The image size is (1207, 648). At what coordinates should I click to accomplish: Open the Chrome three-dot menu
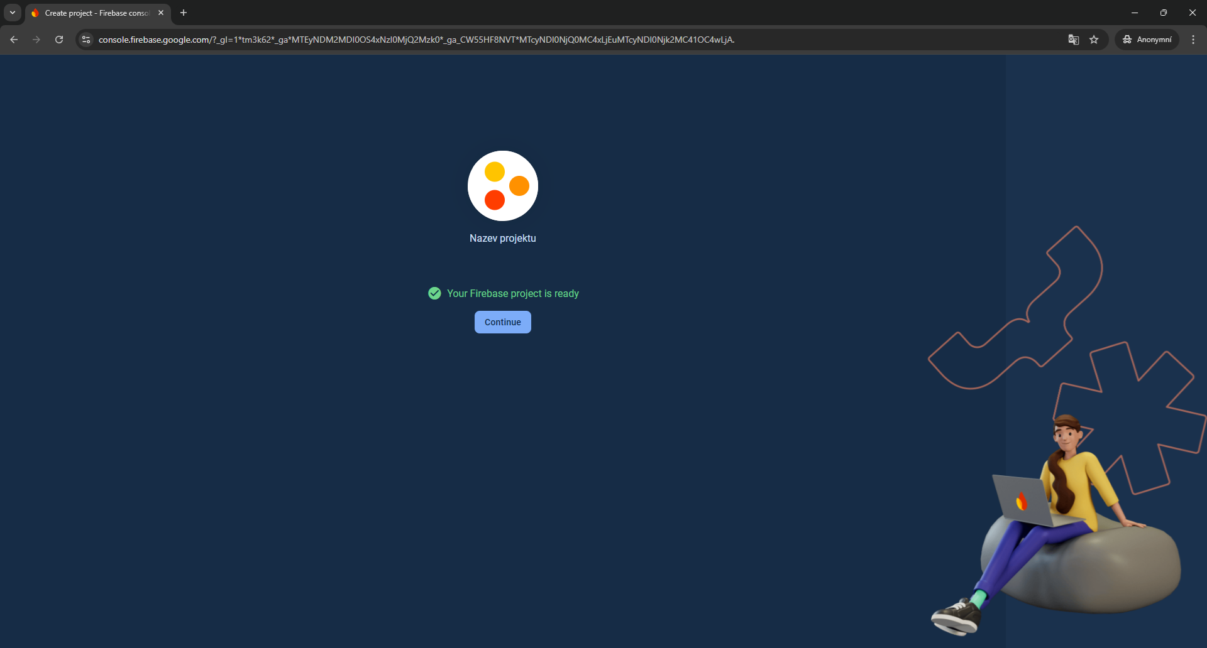[1193, 40]
